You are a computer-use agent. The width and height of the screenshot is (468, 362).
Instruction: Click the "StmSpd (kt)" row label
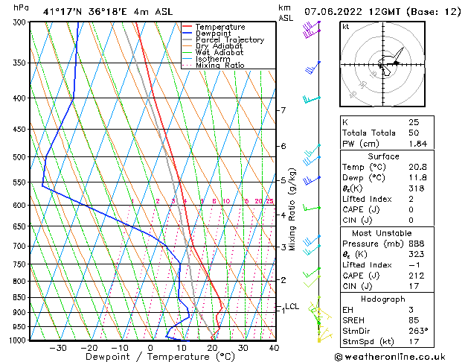[x=368, y=342]
